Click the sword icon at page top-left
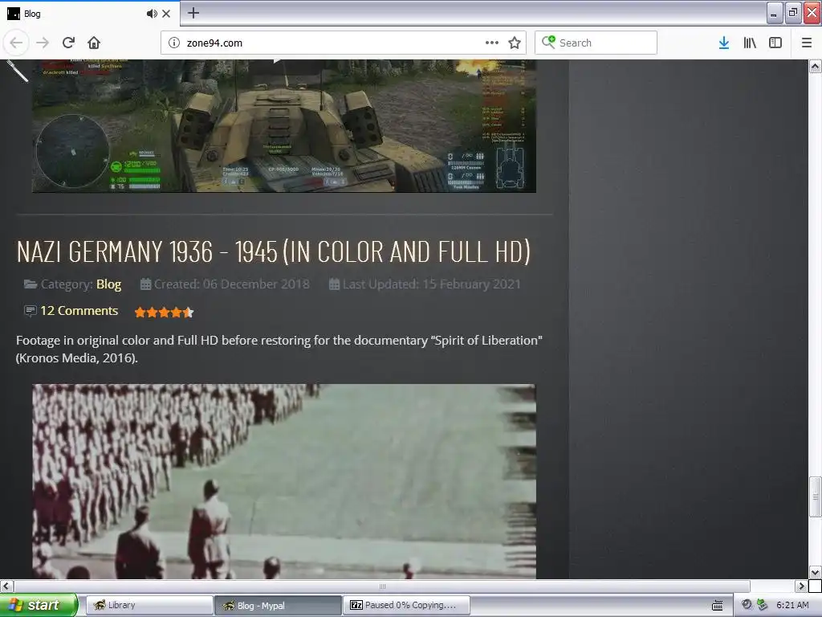 pyautogui.click(x=18, y=71)
